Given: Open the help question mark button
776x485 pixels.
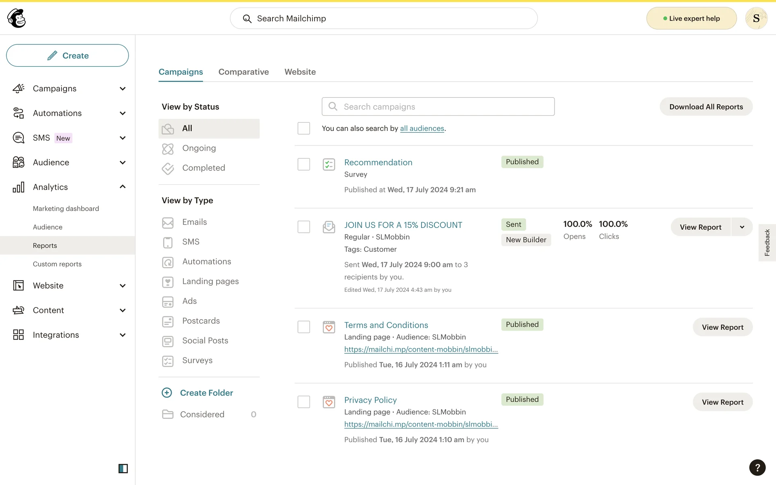Looking at the screenshot, I should click(x=757, y=468).
